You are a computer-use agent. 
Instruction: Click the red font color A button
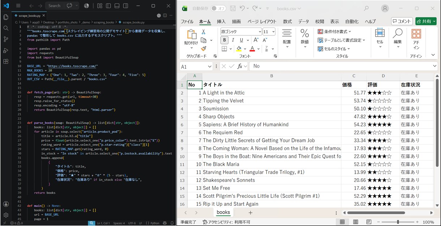coord(252,48)
